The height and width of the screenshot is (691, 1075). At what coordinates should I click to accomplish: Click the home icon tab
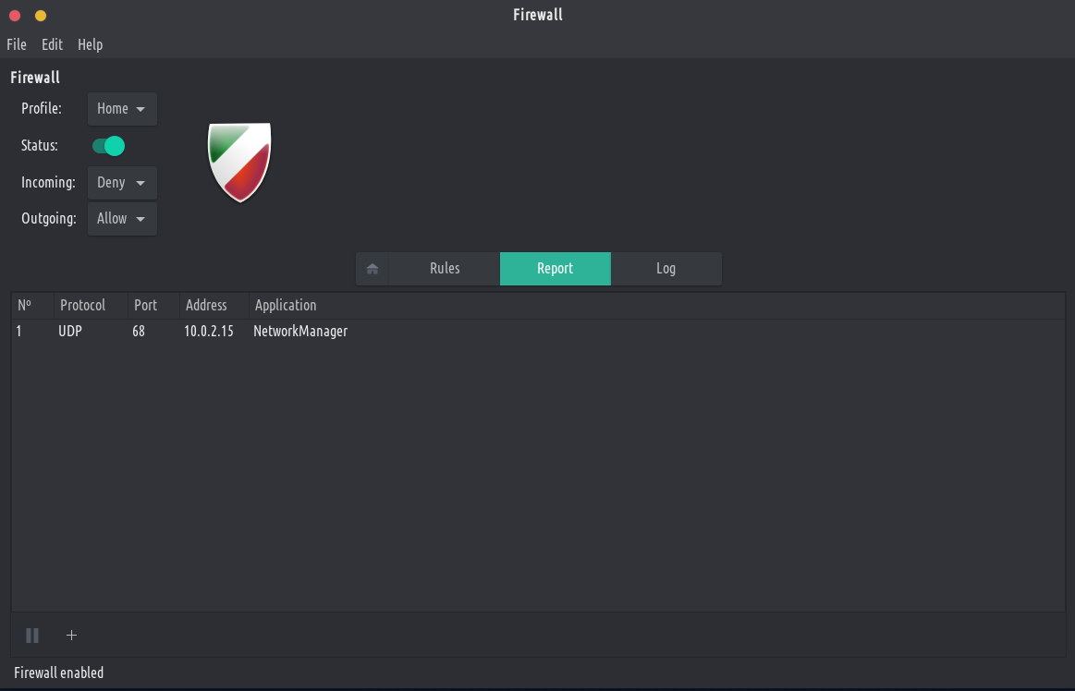(373, 269)
